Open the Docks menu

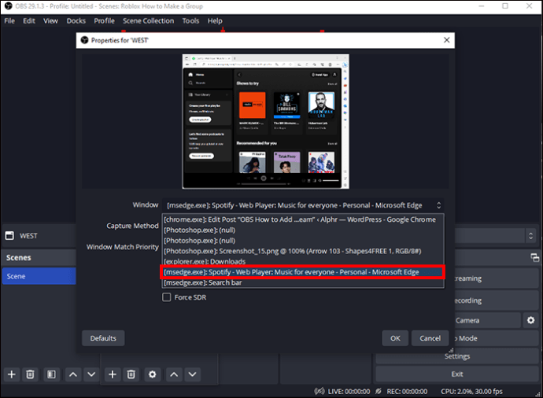click(76, 20)
